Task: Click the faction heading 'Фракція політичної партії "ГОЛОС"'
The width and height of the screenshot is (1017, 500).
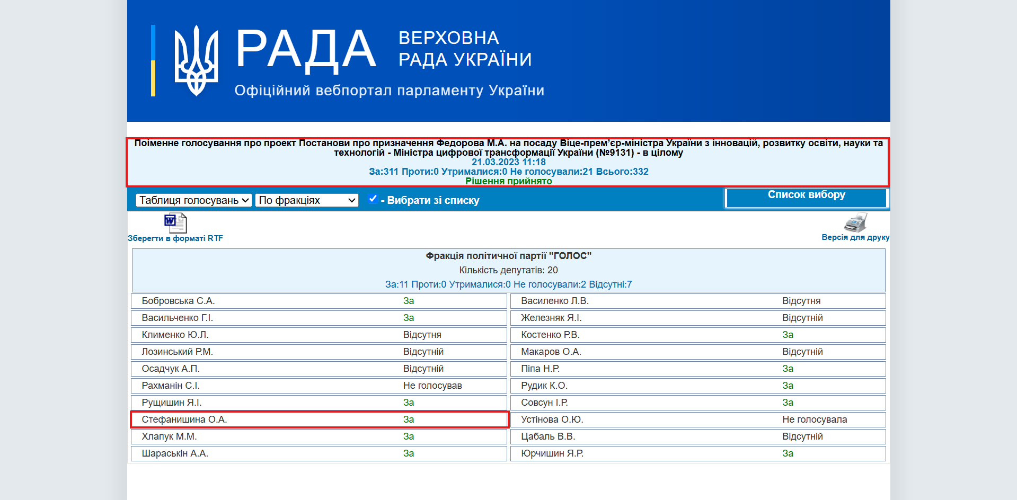Action: 509,256
